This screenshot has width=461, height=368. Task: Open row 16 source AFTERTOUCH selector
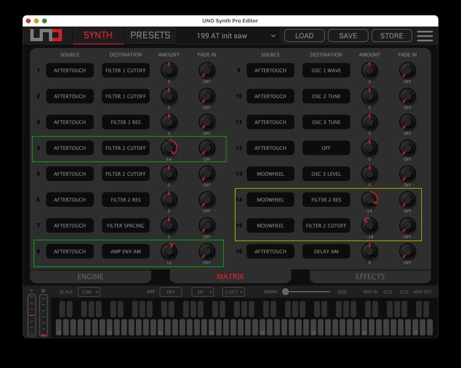270,251
